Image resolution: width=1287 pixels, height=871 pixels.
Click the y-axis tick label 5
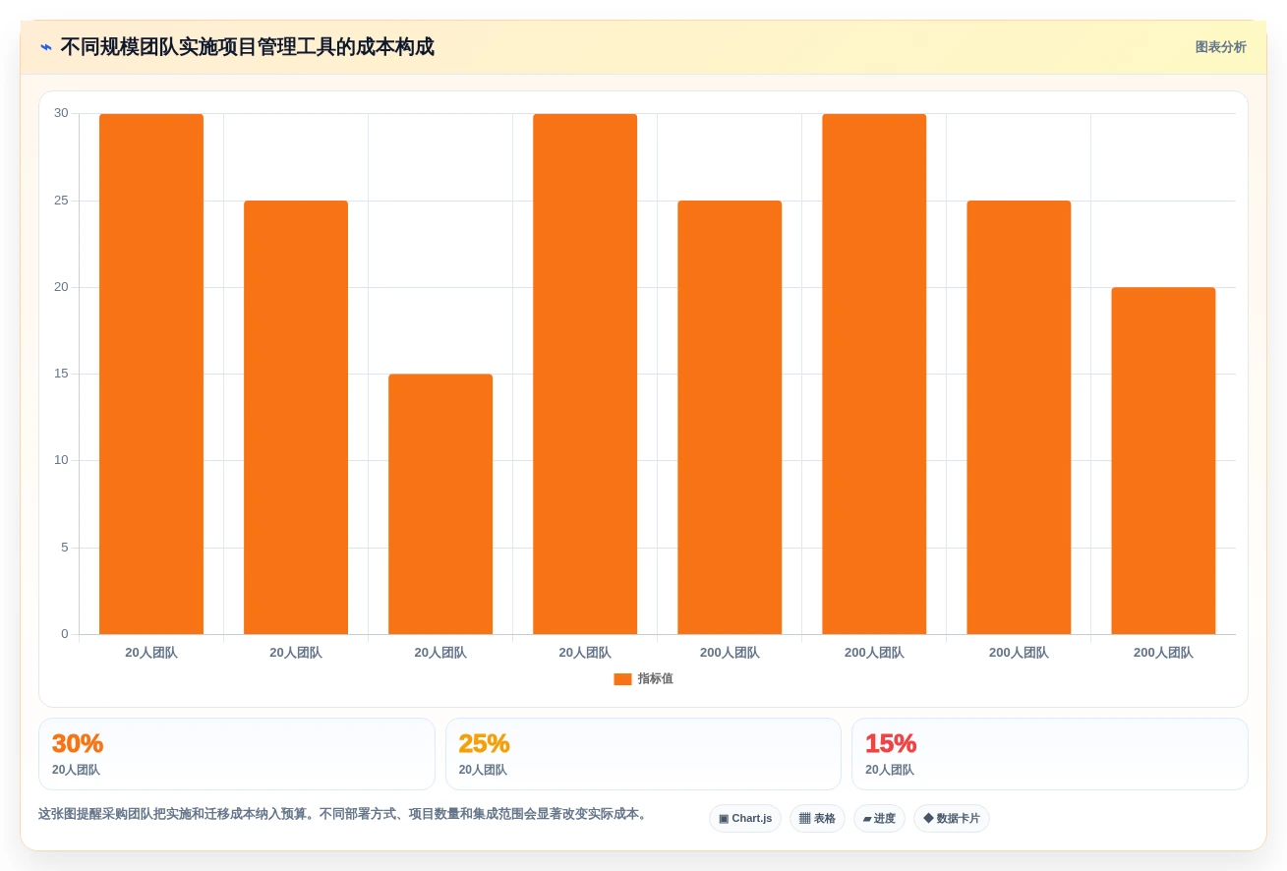point(65,548)
